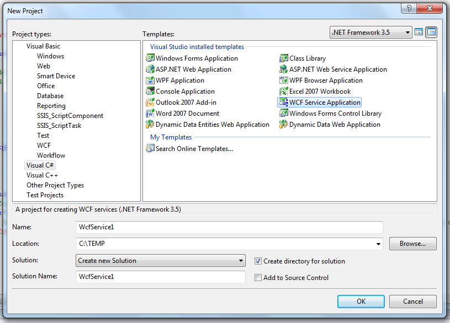Open Search Online Templates

[187, 148]
